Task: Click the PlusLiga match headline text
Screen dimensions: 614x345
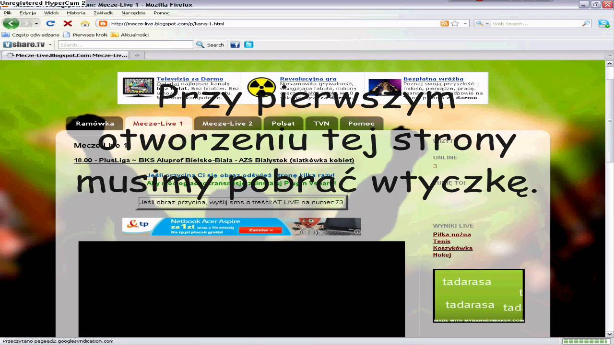Action: click(214, 160)
